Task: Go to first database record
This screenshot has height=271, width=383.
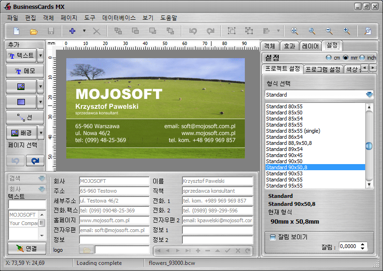Action: coord(158,250)
